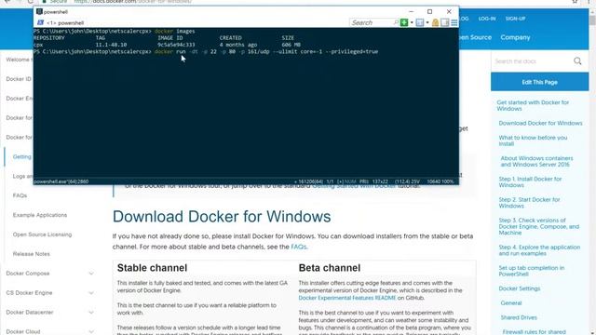This screenshot has height=335, width=596.
Task: Click magnifier icon in ConEmu search box
Action: pyautogui.click(x=396, y=22)
